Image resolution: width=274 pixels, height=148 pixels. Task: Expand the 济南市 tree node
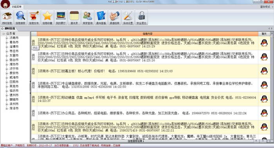[x=7, y=38]
